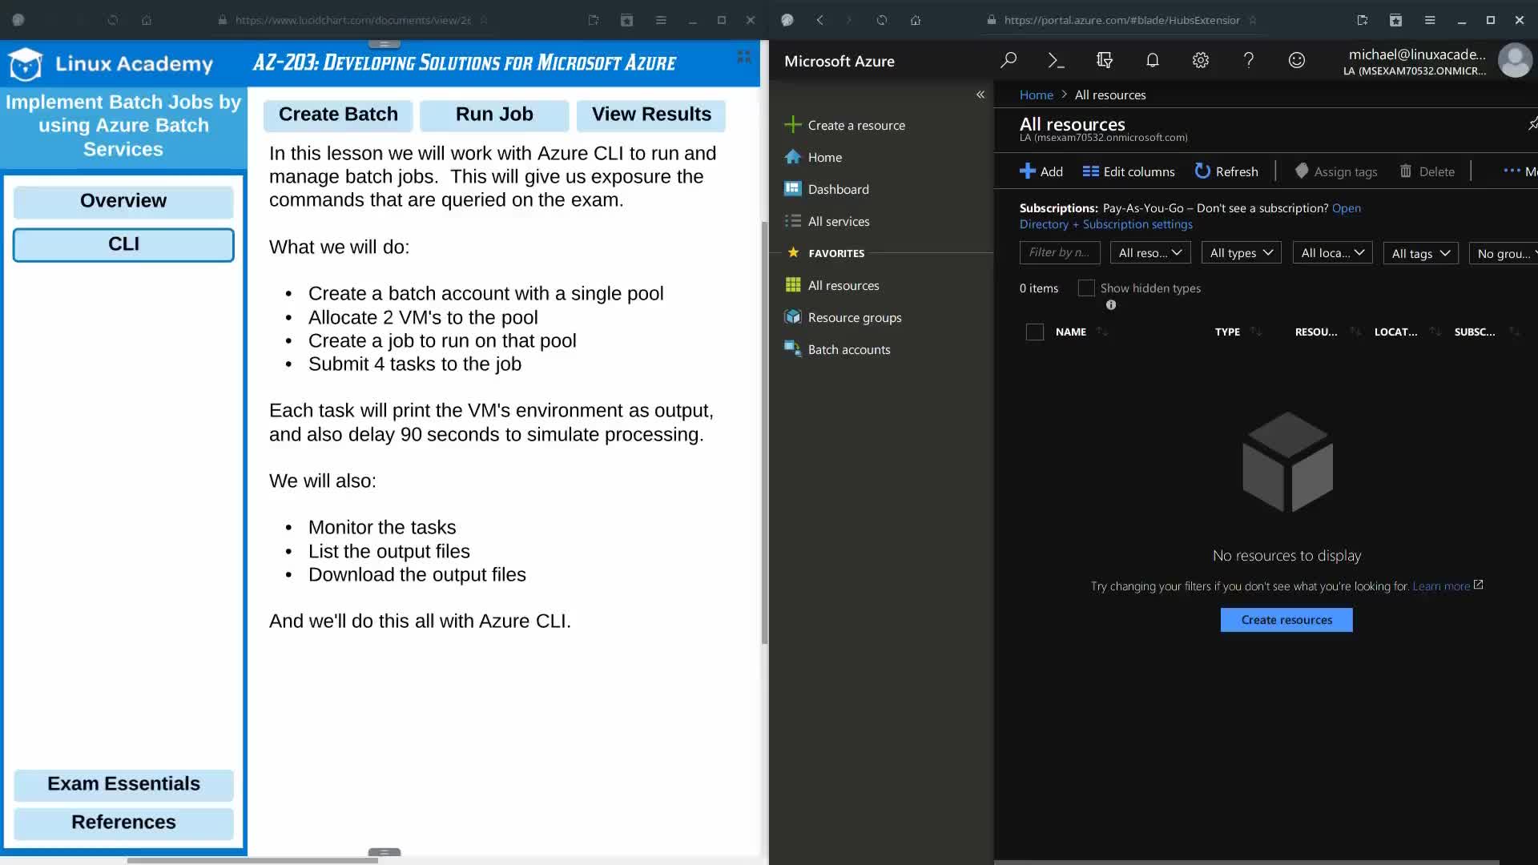Open the All tags dropdown
The image size is (1538, 865).
tap(1420, 253)
